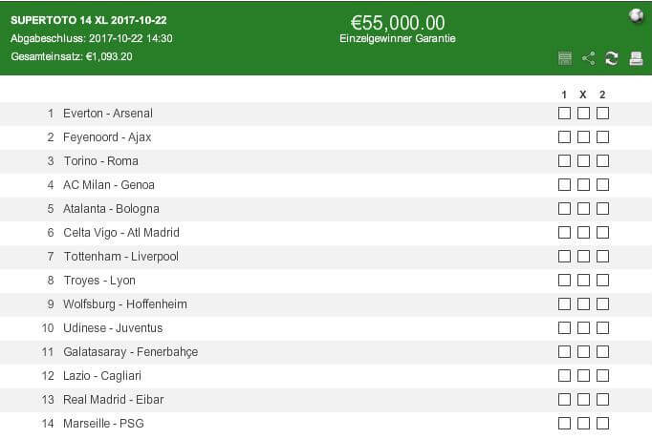Screen dimensions: 652x439
Task: Mark X for Galatasaray - Fenerbahçe
Action: click(583, 352)
